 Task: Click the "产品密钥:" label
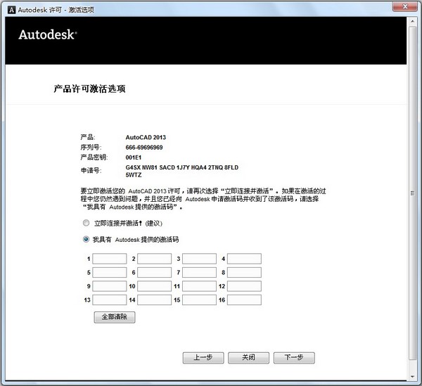click(94, 157)
